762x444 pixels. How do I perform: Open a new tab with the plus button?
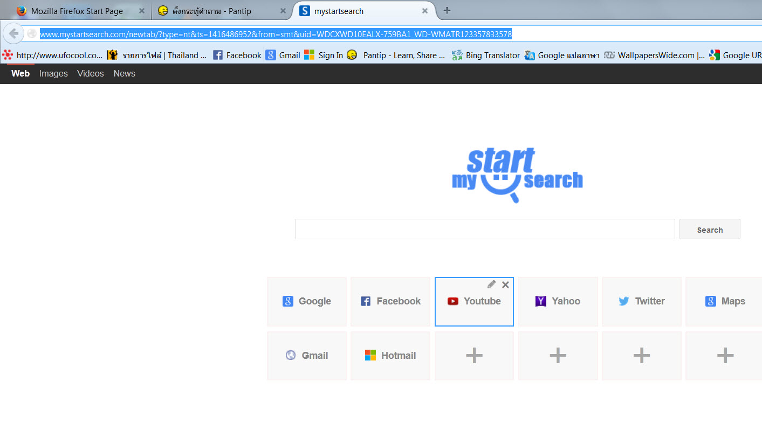(x=447, y=10)
